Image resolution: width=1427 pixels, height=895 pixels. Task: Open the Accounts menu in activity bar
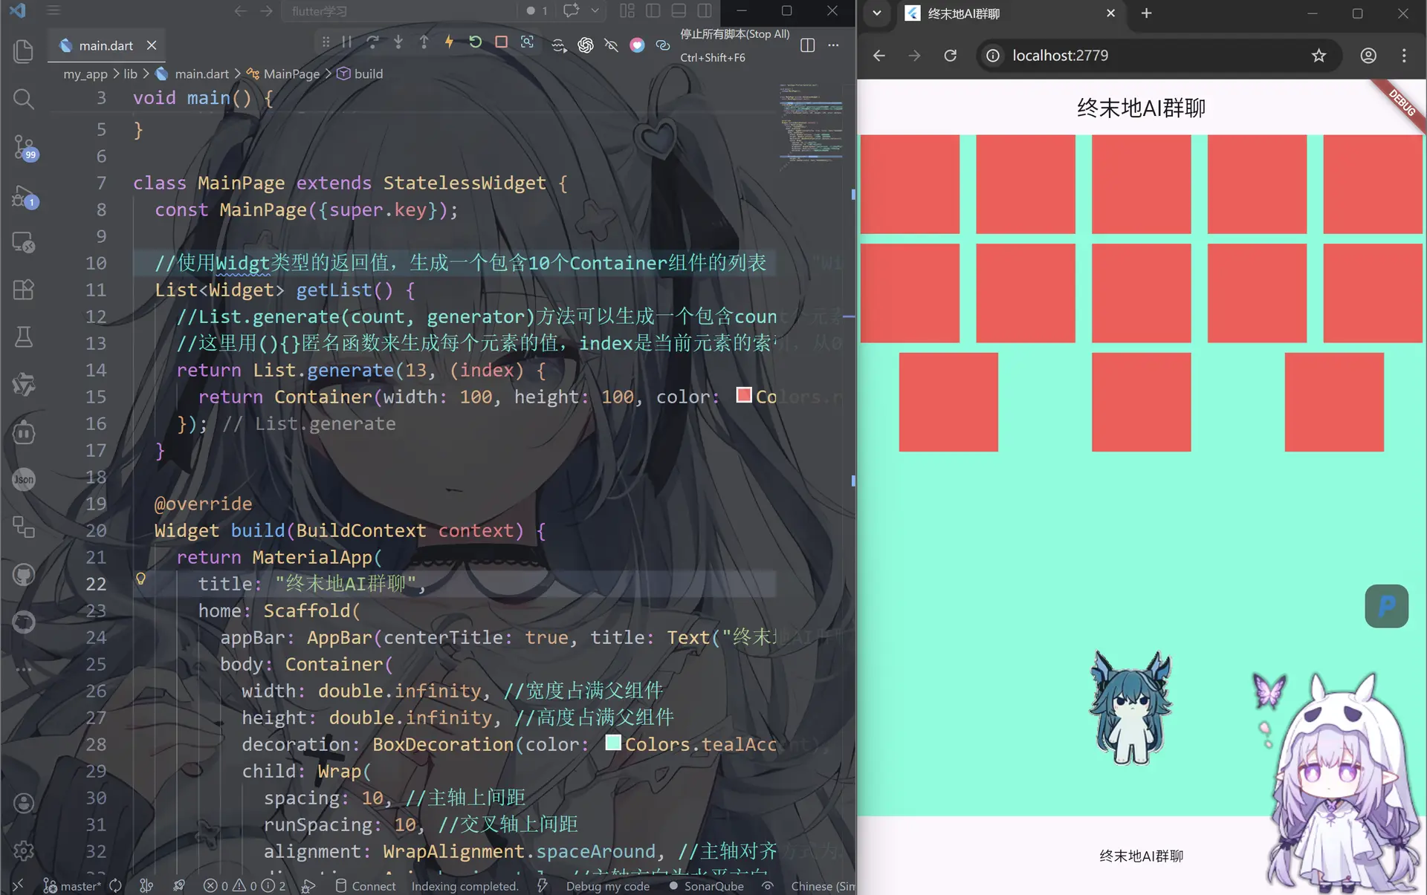pyautogui.click(x=24, y=803)
